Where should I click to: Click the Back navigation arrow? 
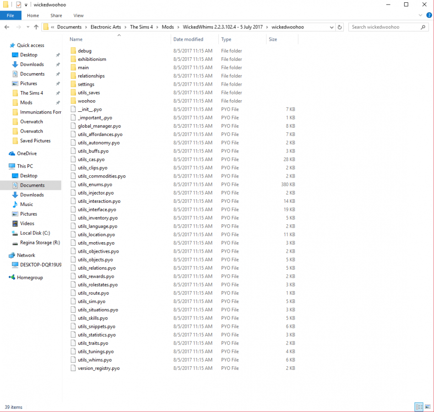7,27
